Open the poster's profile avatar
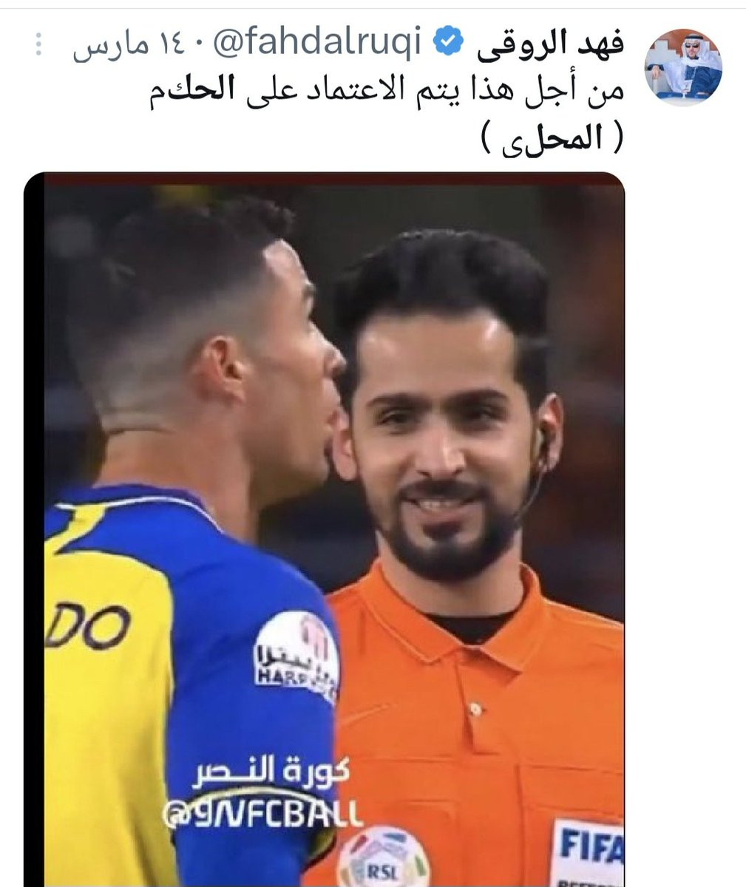Image resolution: width=746 pixels, height=887 pixels. 683,64
